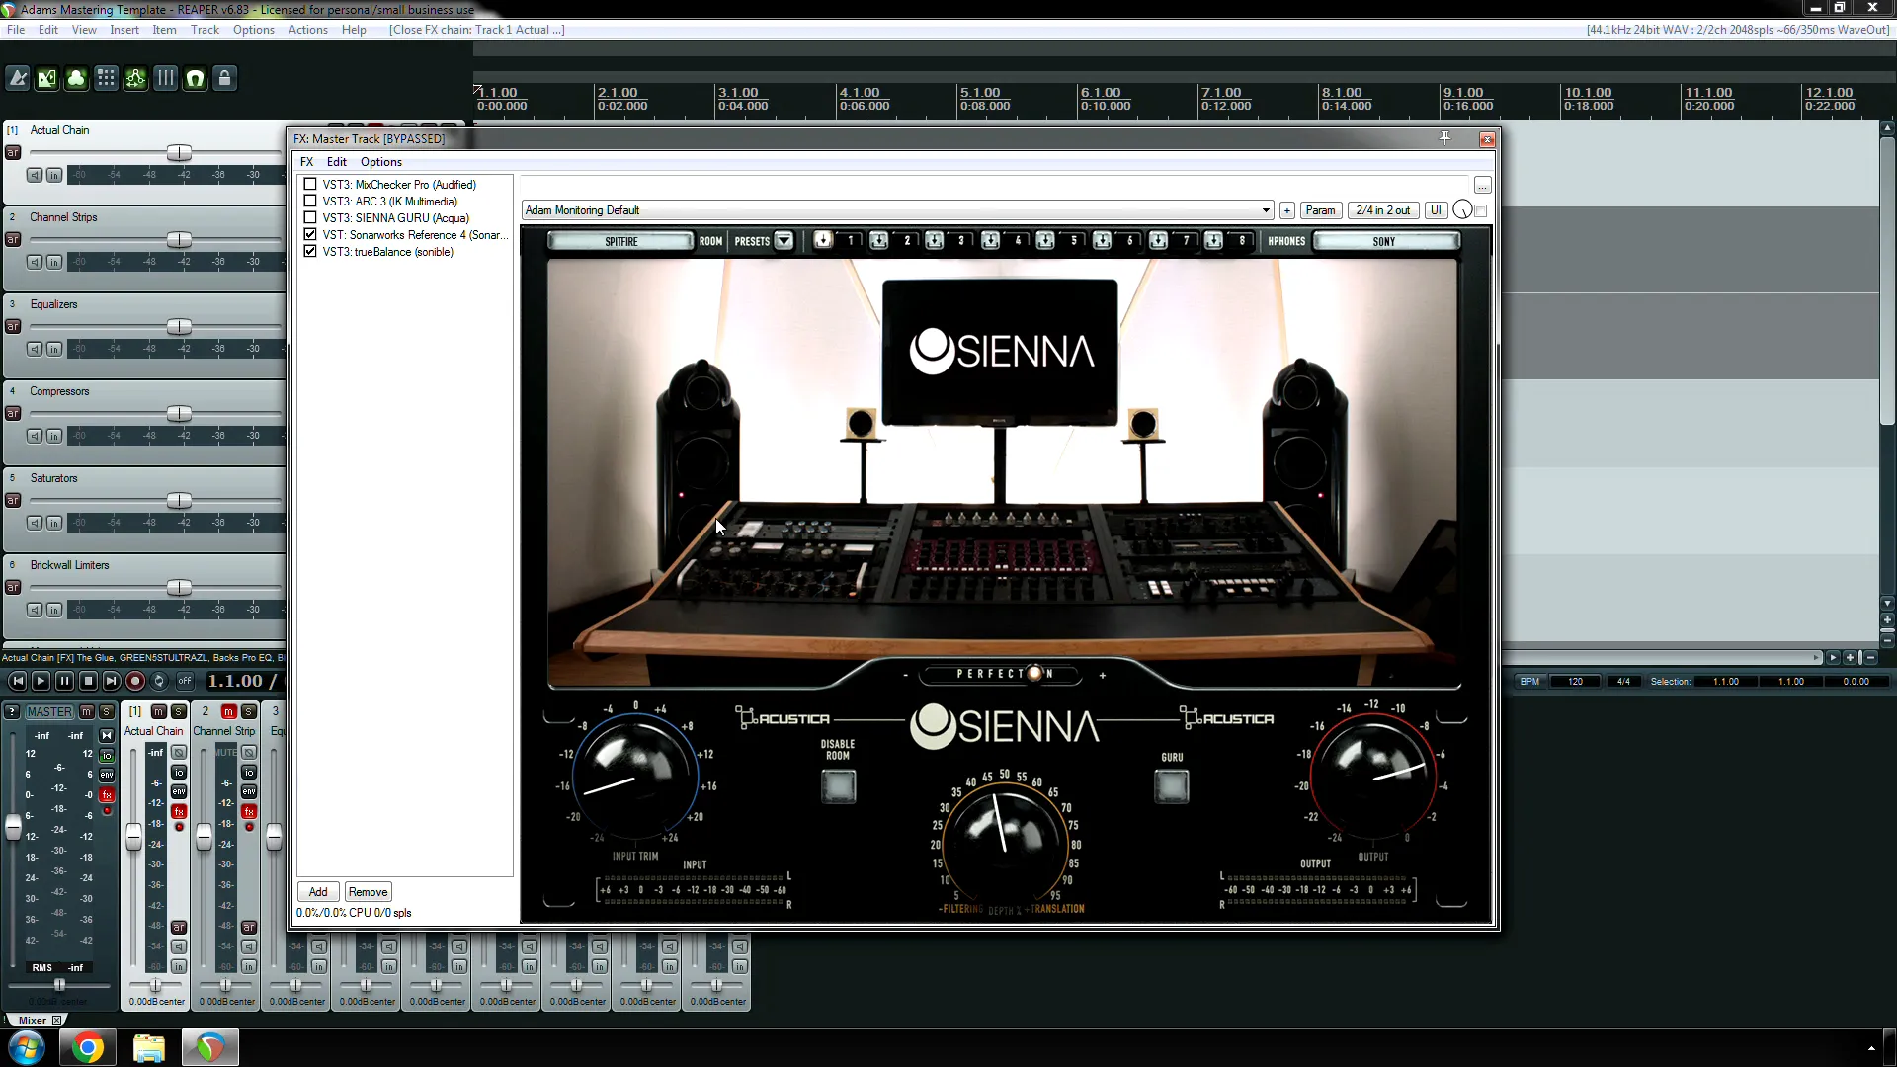Viewport: 1897px width, 1067px height.
Task: Mute the Master track in mixer
Action: tap(87, 711)
